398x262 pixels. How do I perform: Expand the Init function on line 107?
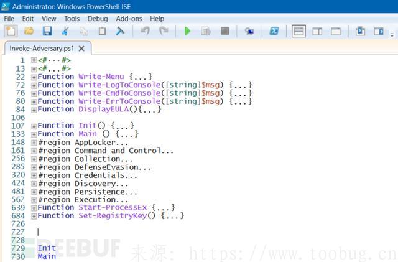(x=34, y=126)
